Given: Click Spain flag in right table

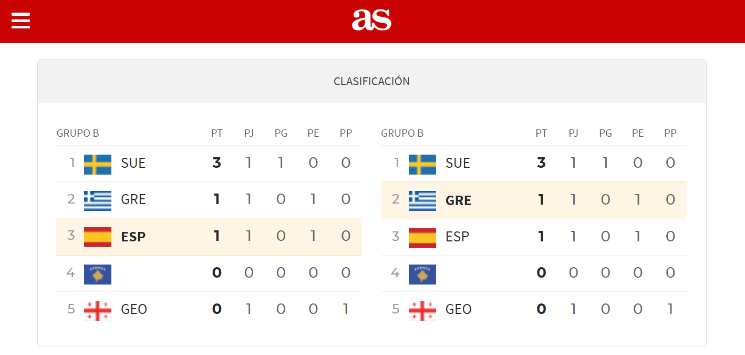Looking at the screenshot, I should pyautogui.click(x=422, y=238).
